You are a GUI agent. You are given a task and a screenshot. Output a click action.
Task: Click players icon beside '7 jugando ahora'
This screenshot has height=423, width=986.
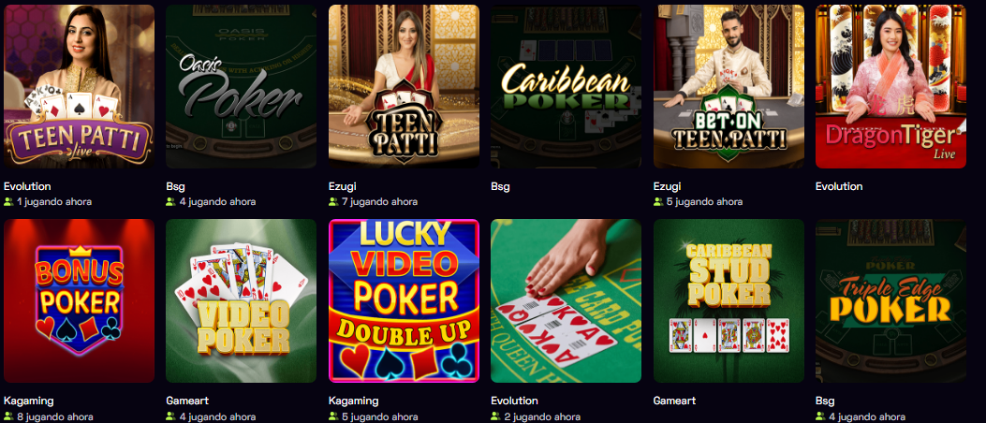click(333, 202)
